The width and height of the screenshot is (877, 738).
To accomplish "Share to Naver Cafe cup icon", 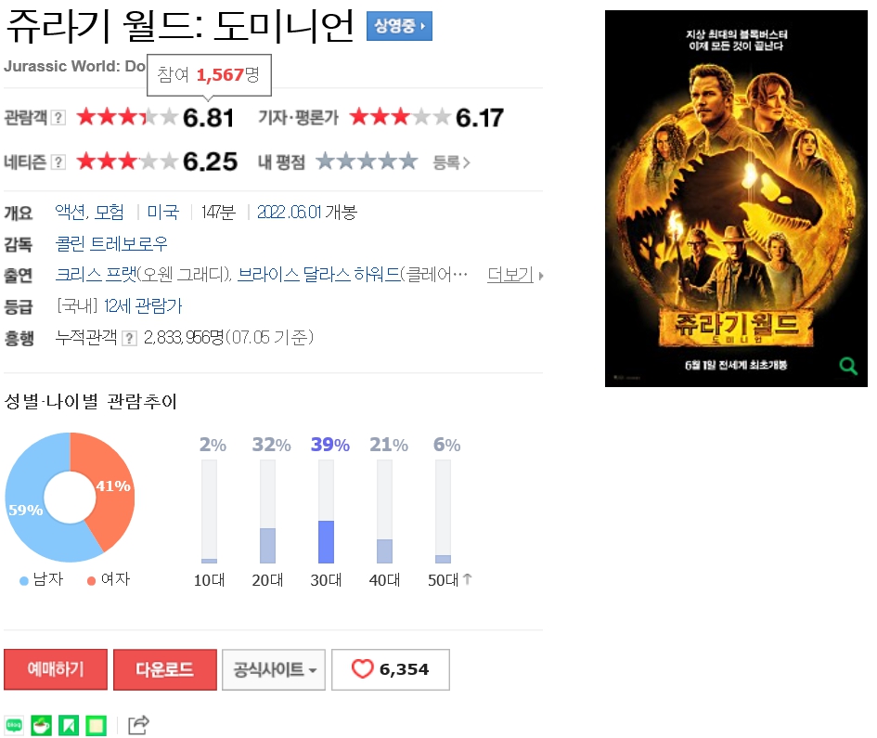I will tap(42, 725).
